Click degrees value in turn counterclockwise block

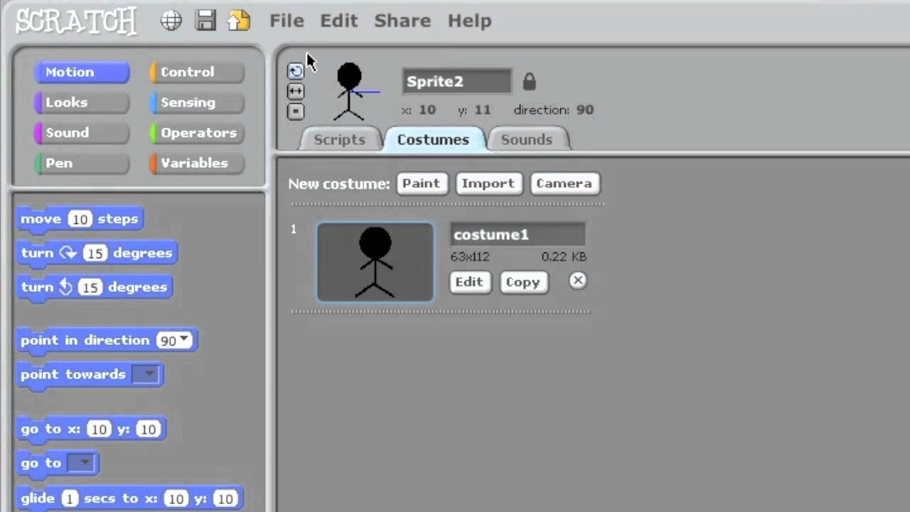(x=89, y=287)
